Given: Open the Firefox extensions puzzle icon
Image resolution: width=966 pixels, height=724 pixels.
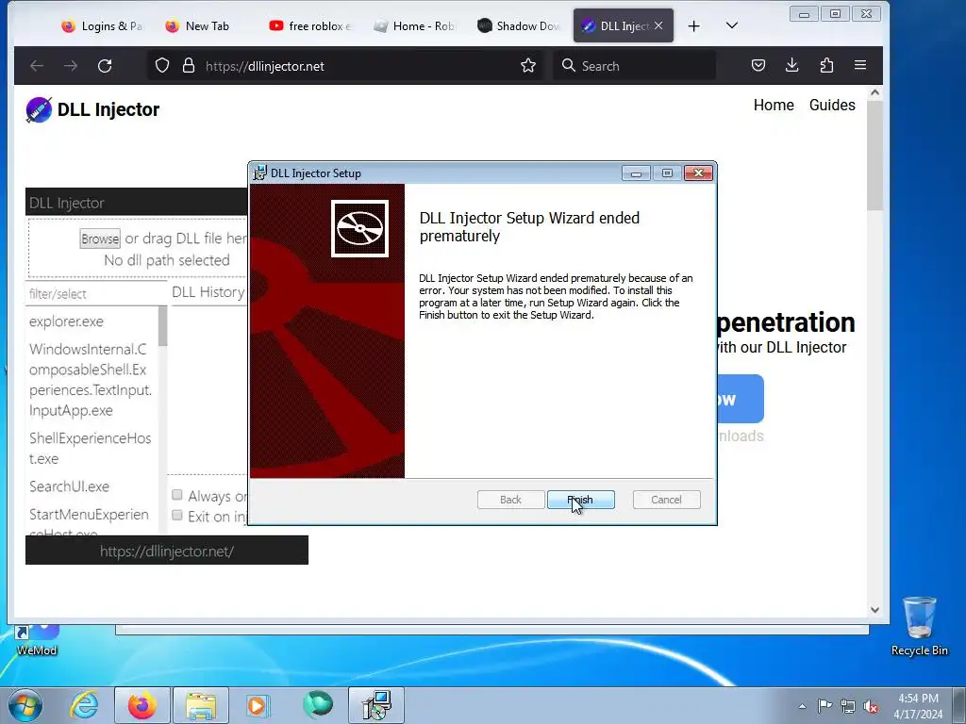Looking at the screenshot, I should click(x=826, y=65).
